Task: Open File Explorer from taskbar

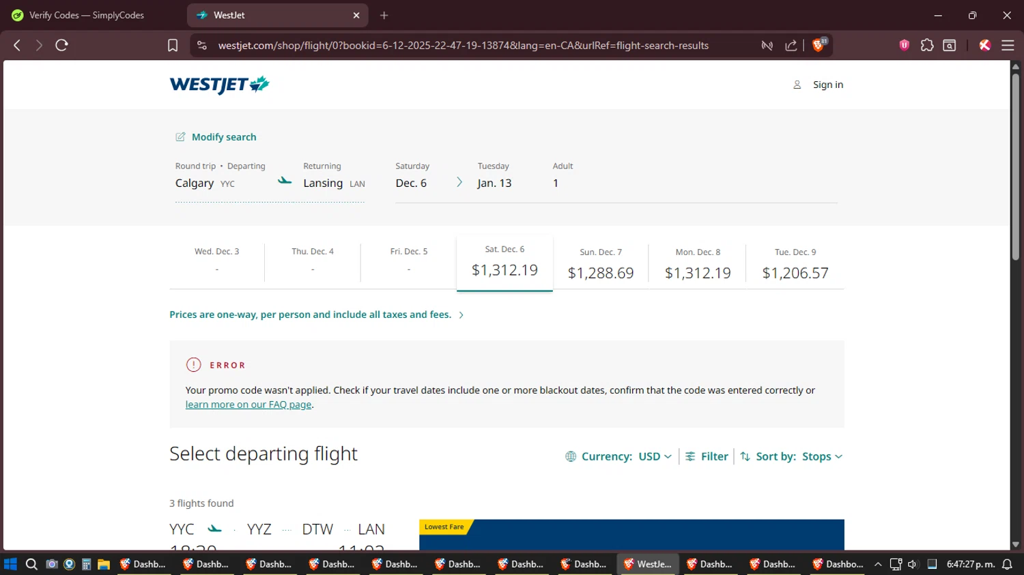Action: (x=104, y=564)
